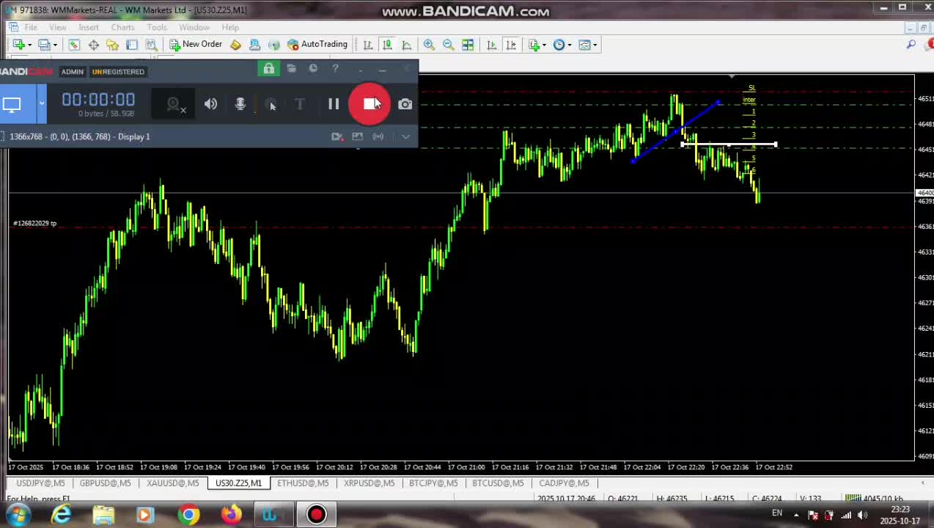Image resolution: width=934 pixels, height=528 pixels.
Task: Switch chart to candlesticks mode
Action: [387, 45]
